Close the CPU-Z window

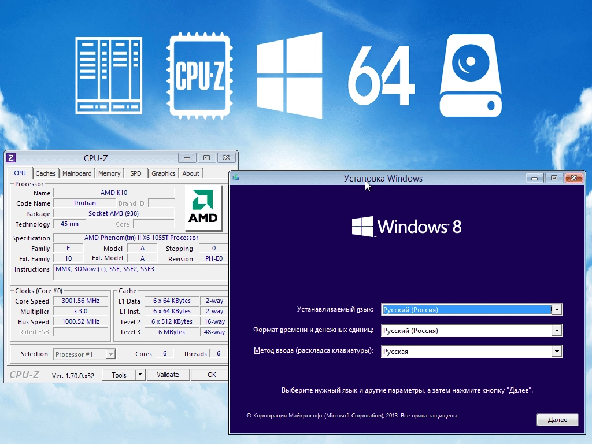[226, 158]
